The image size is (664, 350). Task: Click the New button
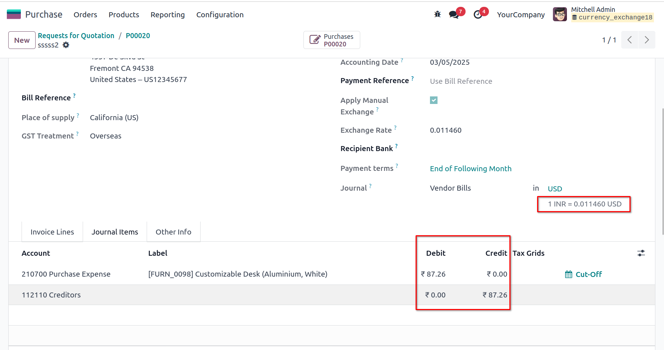point(22,40)
